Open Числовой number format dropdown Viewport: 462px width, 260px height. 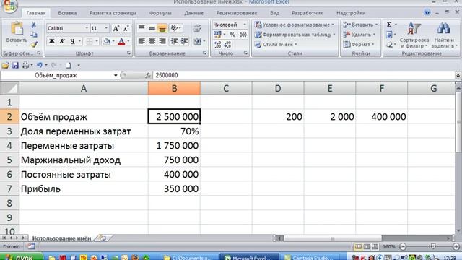[x=245, y=25]
